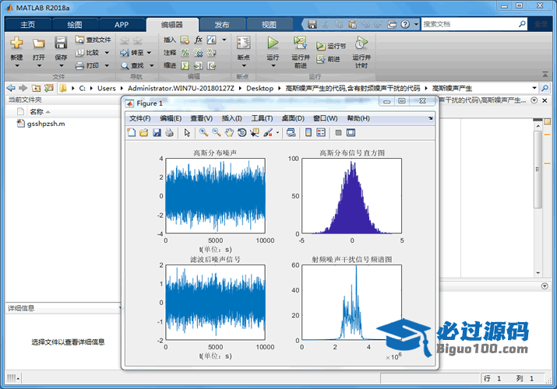Collapse the ribbon with the top-right arrow
Screen dimensions: 557x389
(545, 75)
